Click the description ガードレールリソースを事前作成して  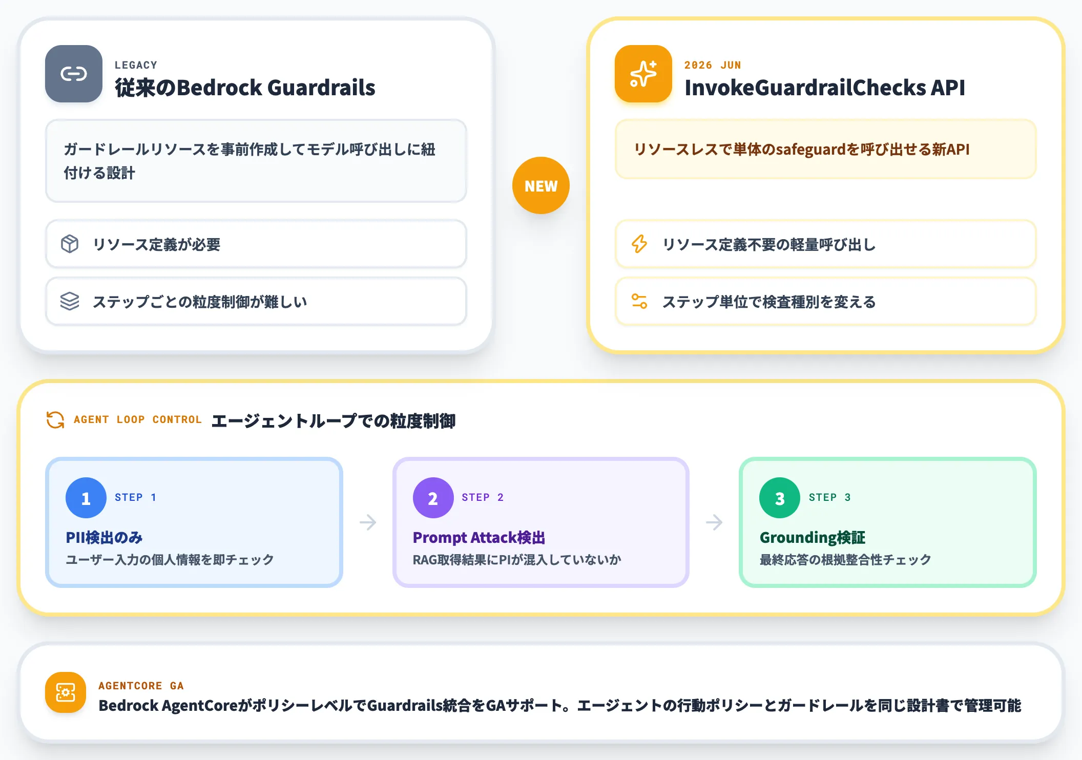point(249,161)
